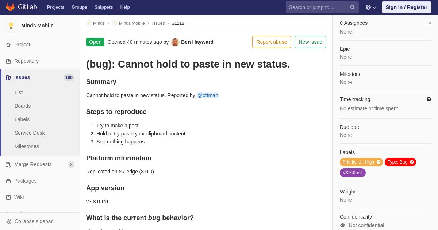Click Ben Hayward's avatar image
This screenshot has height=230, width=438.
[x=175, y=42]
